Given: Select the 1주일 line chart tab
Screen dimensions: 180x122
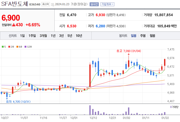Looking at the screenshot, I should [x=32, y=36].
